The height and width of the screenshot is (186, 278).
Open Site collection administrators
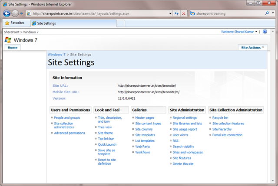click(64, 125)
